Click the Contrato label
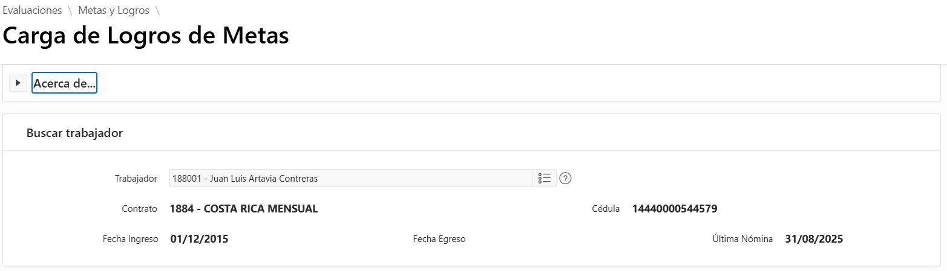The height and width of the screenshot is (271, 947). click(x=139, y=209)
